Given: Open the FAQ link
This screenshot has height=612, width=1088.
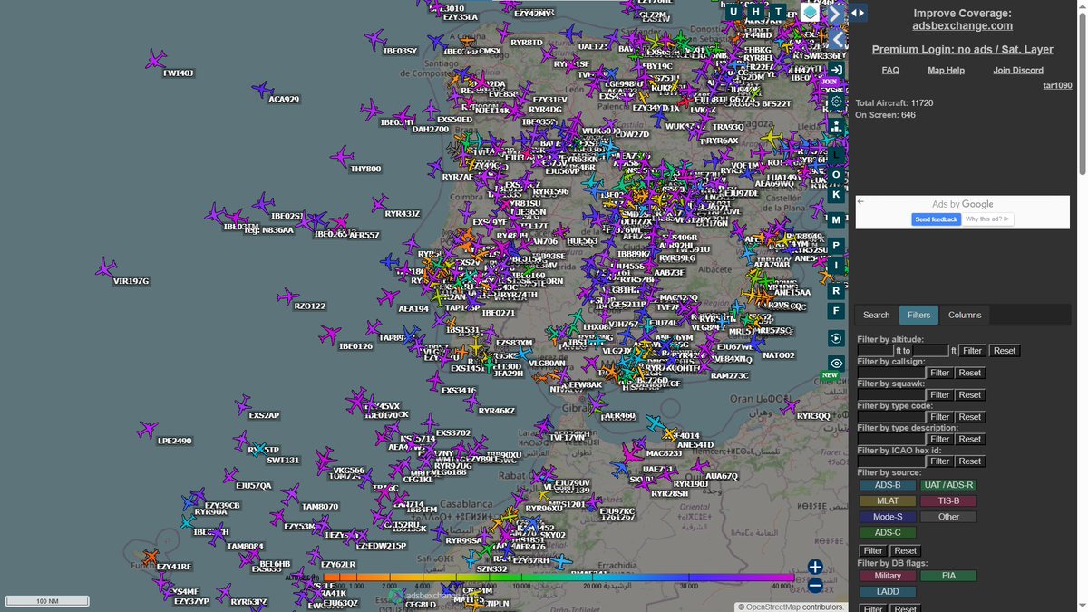Looking at the screenshot, I should coord(890,70).
